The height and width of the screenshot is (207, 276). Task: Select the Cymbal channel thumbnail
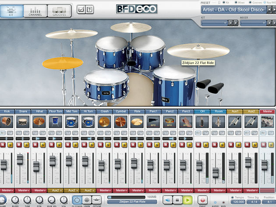(120, 122)
